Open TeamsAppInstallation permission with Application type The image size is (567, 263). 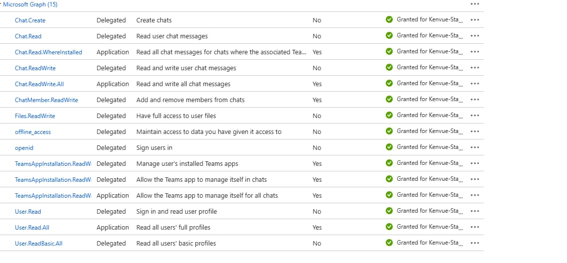point(53,196)
